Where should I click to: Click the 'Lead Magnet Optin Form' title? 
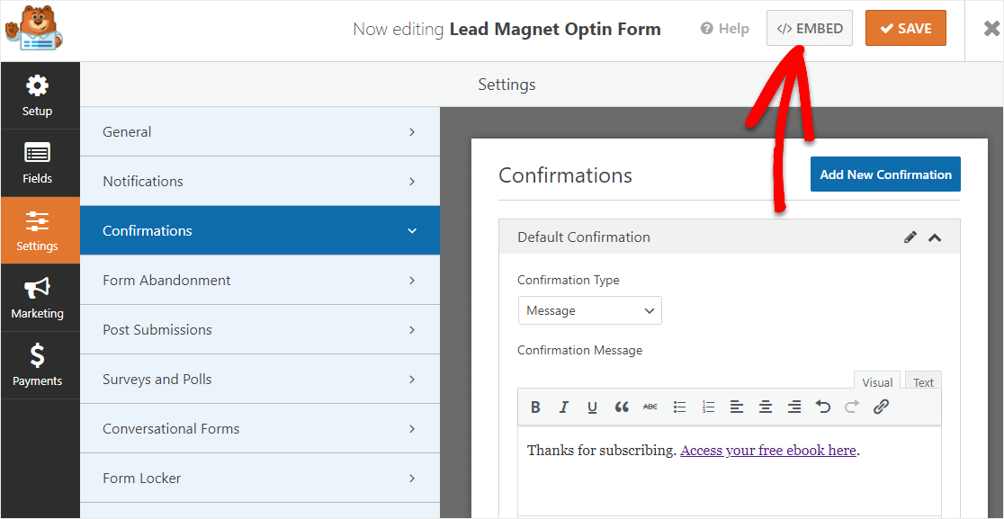click(555, 30)
